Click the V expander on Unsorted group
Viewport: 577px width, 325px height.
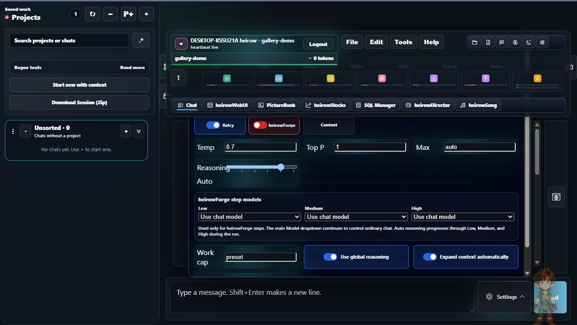click(138, 131)
